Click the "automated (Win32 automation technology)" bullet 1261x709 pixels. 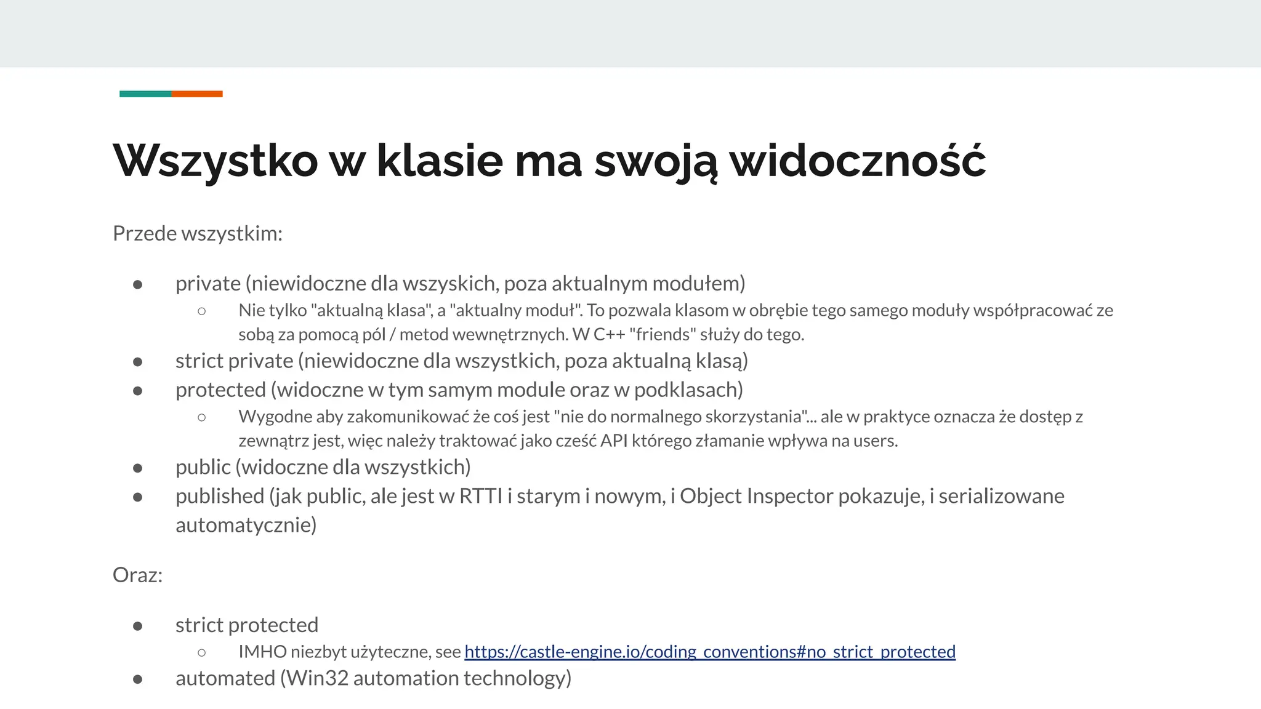374,678
